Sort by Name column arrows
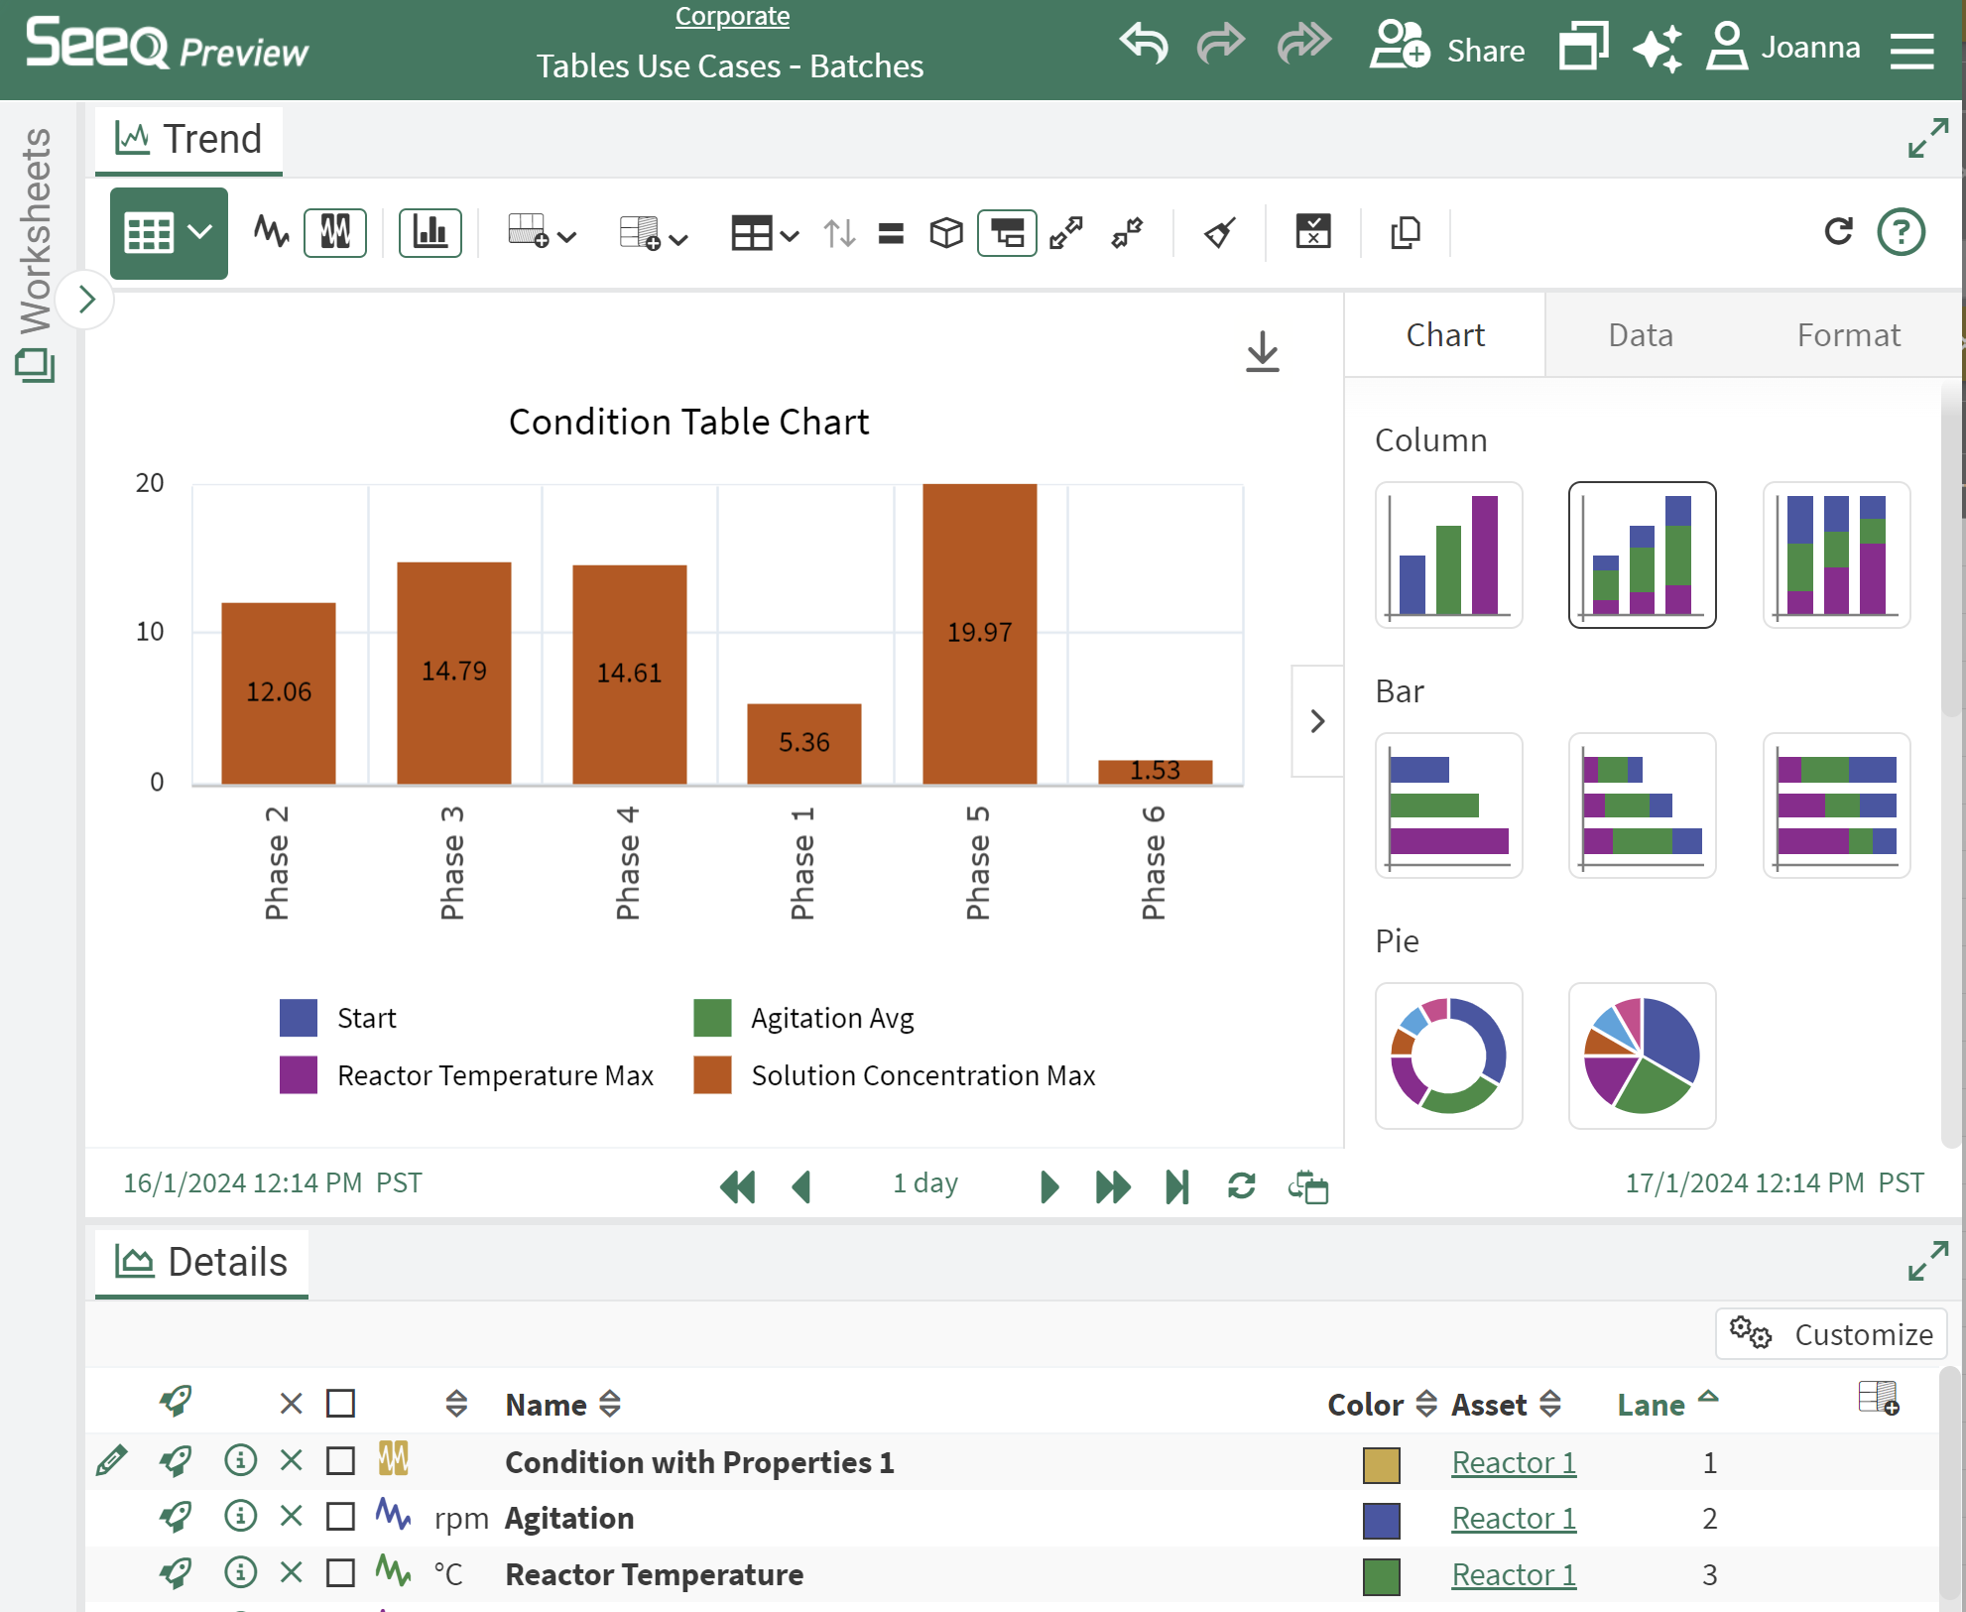Viewport: 1966px width, 1612px height. 610,1404
